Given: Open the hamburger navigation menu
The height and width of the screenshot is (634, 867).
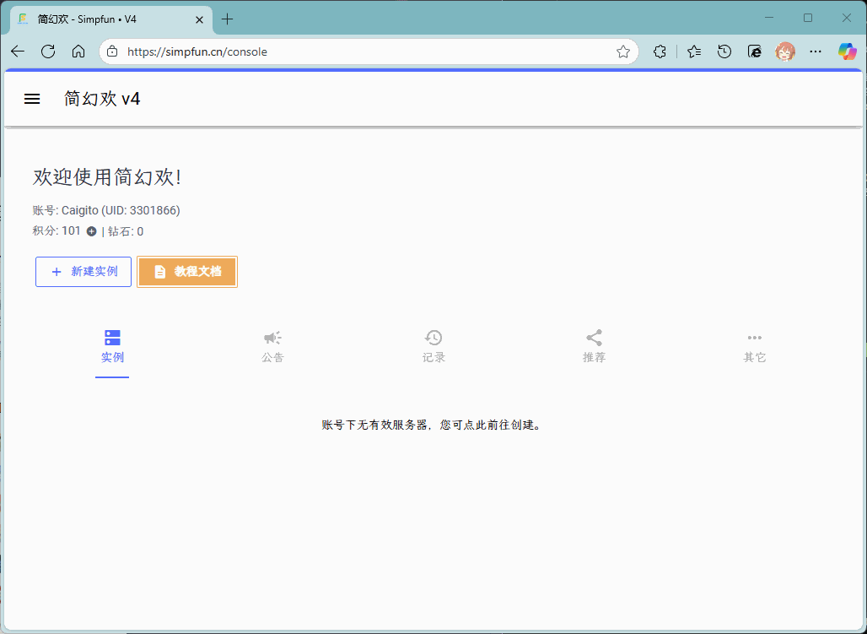Looking at the screenshot, I should point(32,99).
